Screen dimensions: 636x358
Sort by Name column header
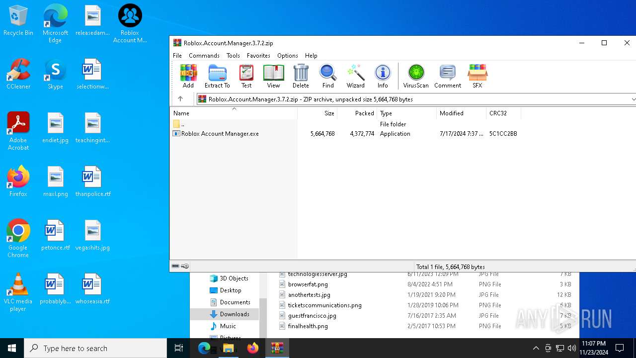pos(234,113)
